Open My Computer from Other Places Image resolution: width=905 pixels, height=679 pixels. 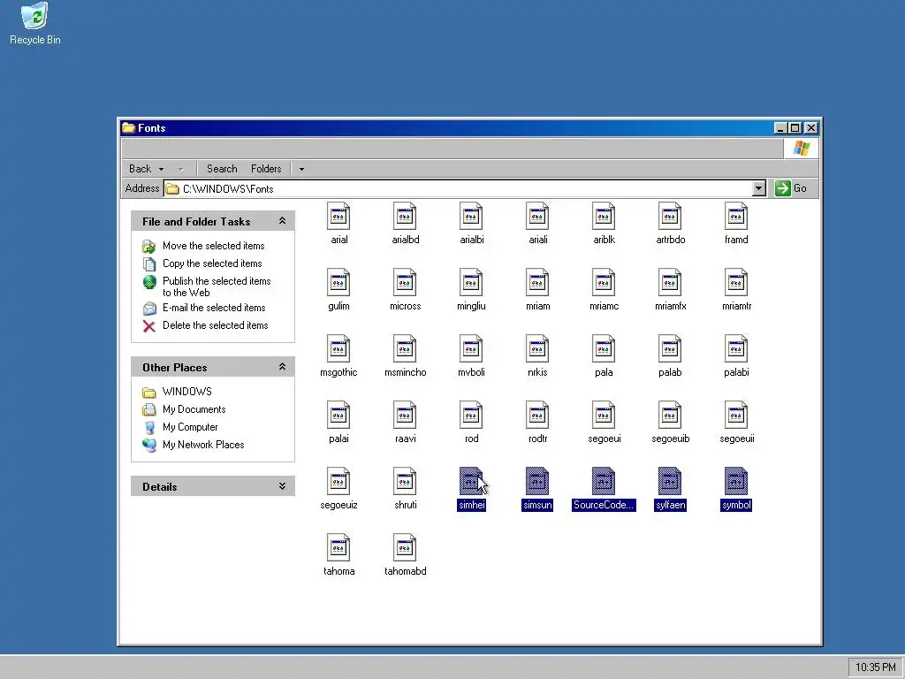pyautogui.click(x=190, y=427)
